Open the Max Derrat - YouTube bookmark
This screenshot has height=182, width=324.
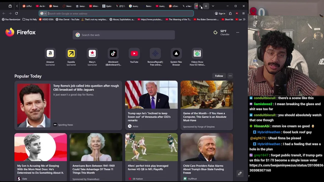point(67,19)
